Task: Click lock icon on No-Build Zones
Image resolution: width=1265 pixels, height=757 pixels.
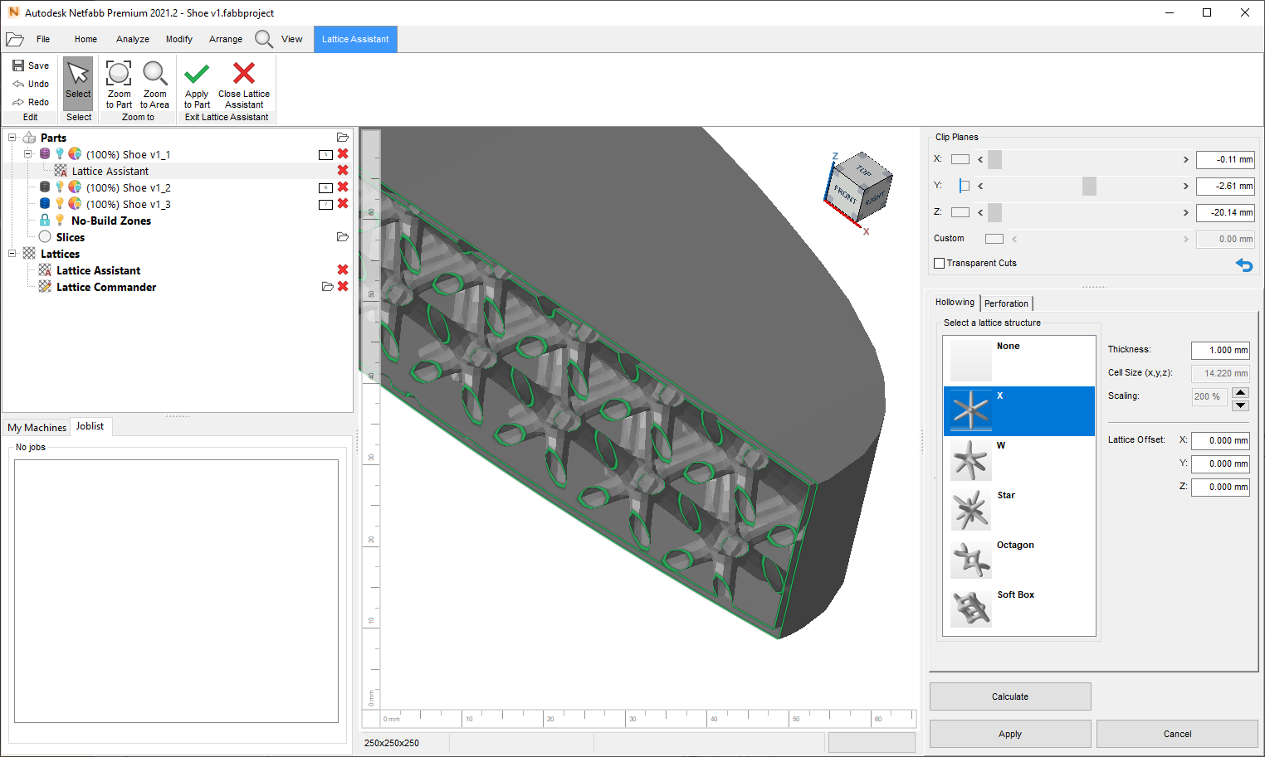Action: (x=45, y=220)
